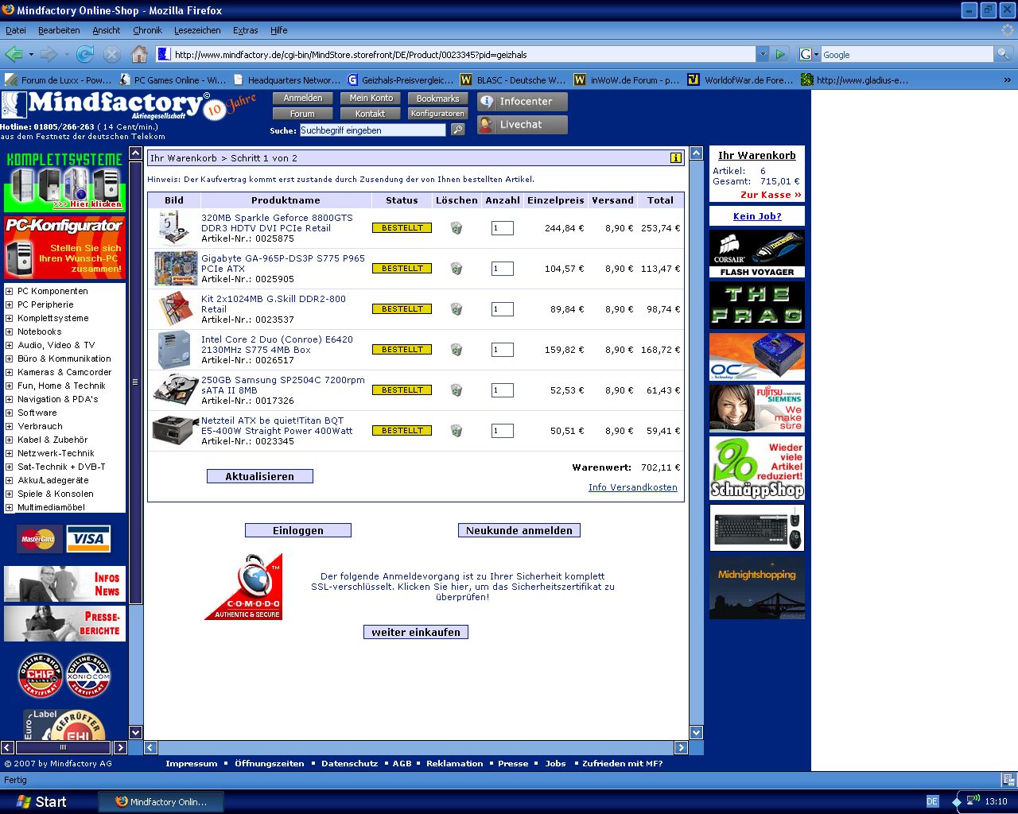
Task: Click the yellow info icon in Warenkorb header
Action: [676, 158]
